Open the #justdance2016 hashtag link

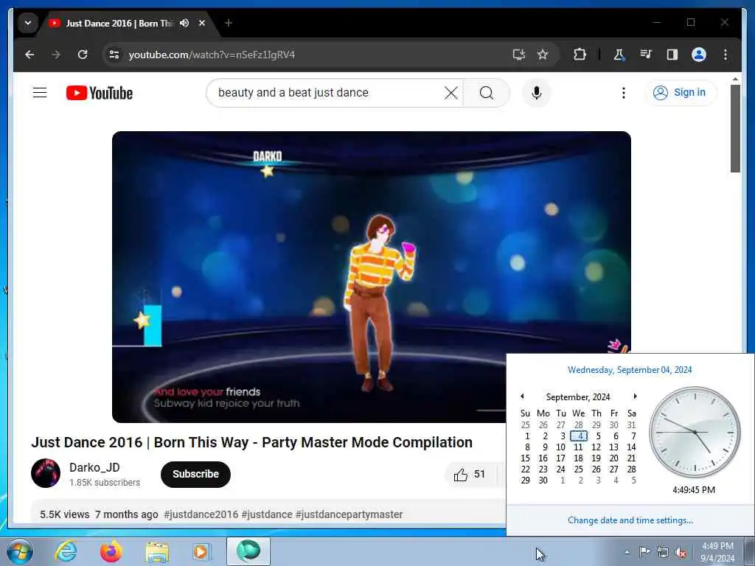coord(201,514)
